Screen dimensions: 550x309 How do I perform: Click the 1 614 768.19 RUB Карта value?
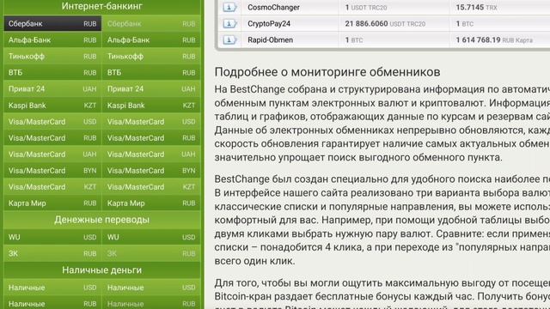(494, 40)
